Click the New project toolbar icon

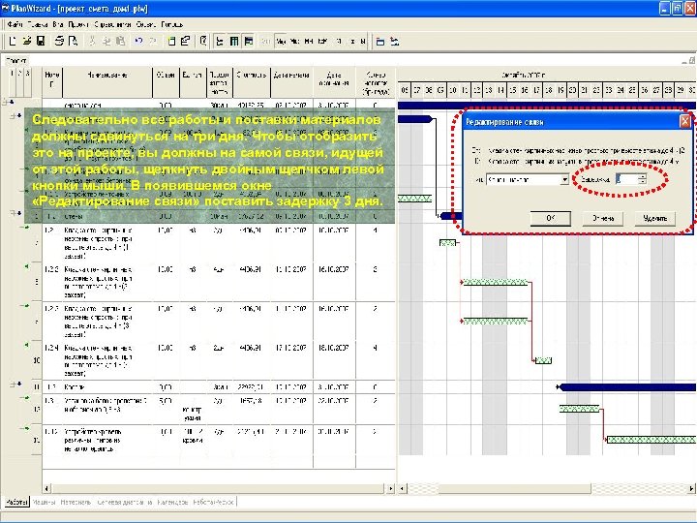[13, 41]
